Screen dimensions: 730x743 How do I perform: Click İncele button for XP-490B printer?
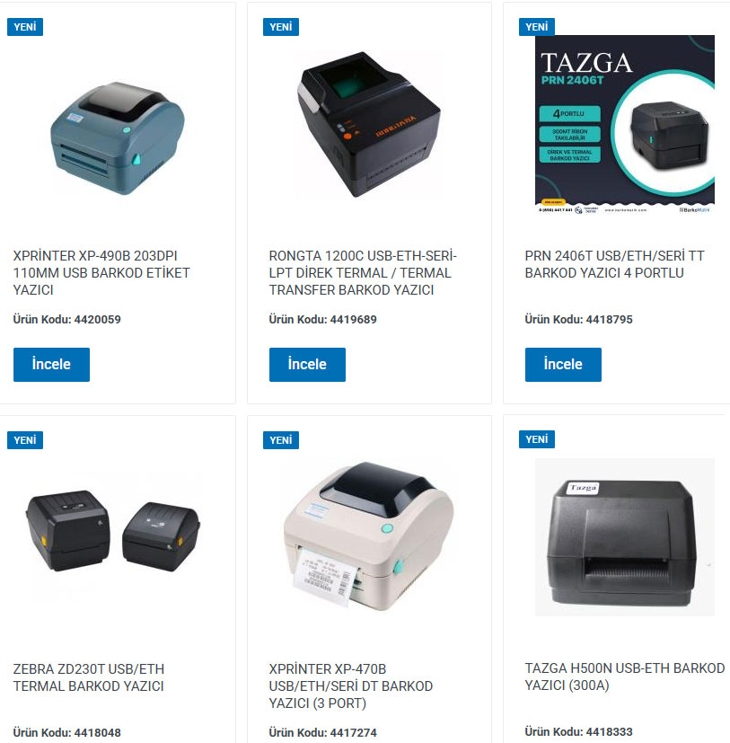[x=51, y=365]
